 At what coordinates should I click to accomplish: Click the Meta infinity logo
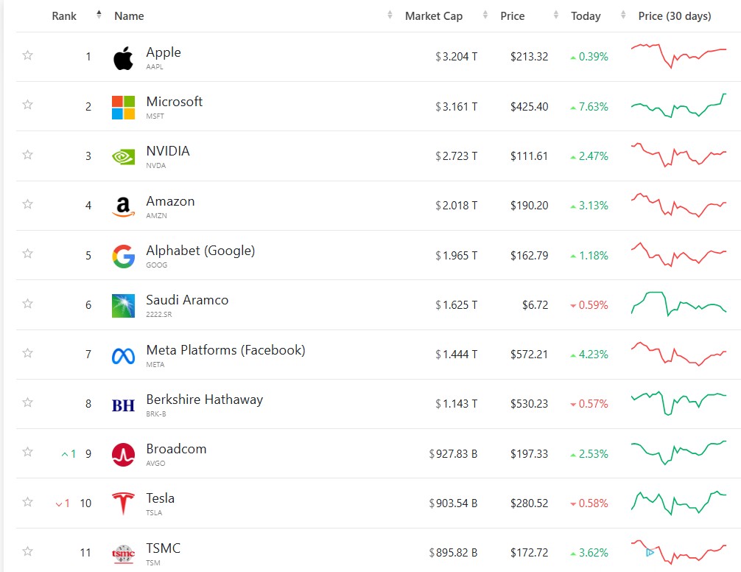pyautogui.click(x=123, y=356)
